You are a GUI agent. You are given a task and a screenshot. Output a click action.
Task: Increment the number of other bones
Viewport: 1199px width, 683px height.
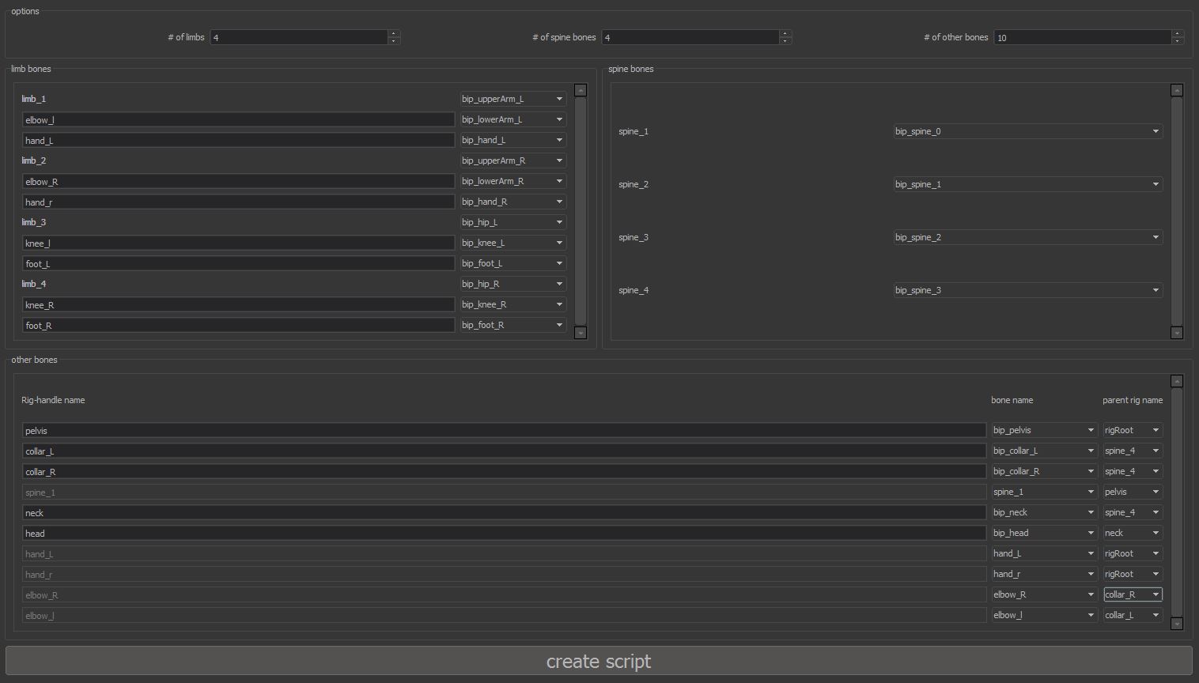tap(1177, 33)
